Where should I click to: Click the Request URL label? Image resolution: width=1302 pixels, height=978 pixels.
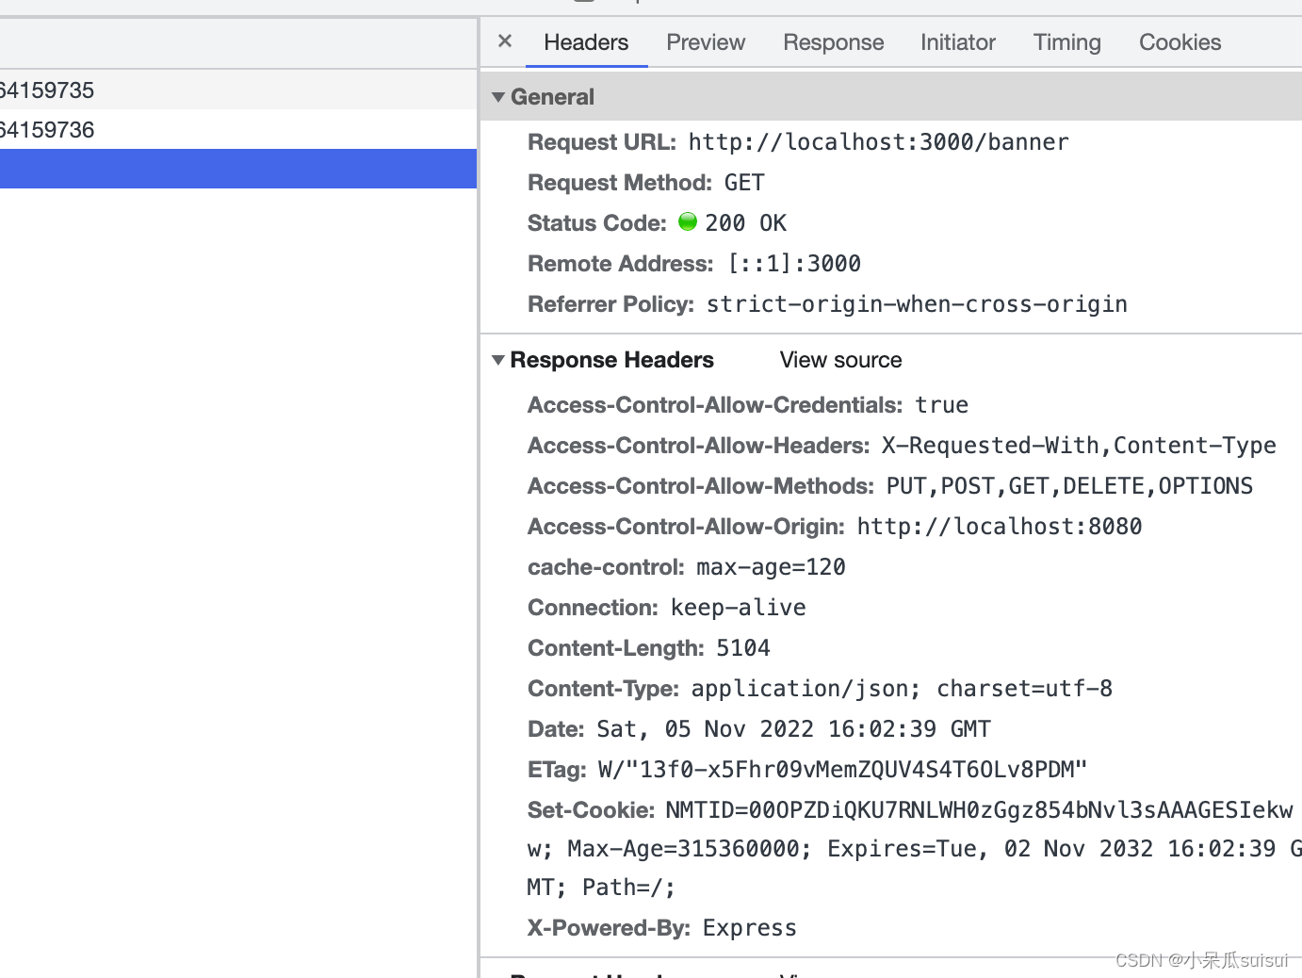click(x=602, y=142)
